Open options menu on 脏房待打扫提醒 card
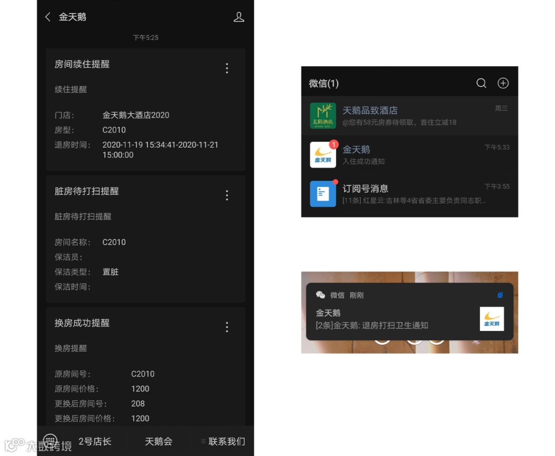The width and height of the screenshot is (555, 456). point(227,195)
